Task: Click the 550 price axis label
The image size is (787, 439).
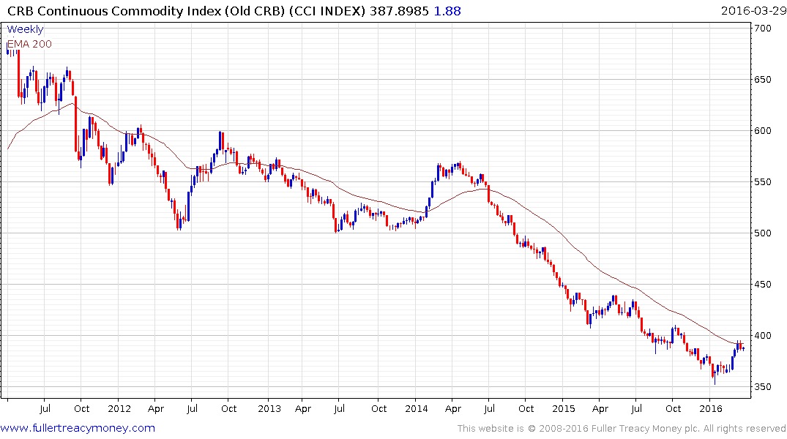Action: [x=762, y=182]
